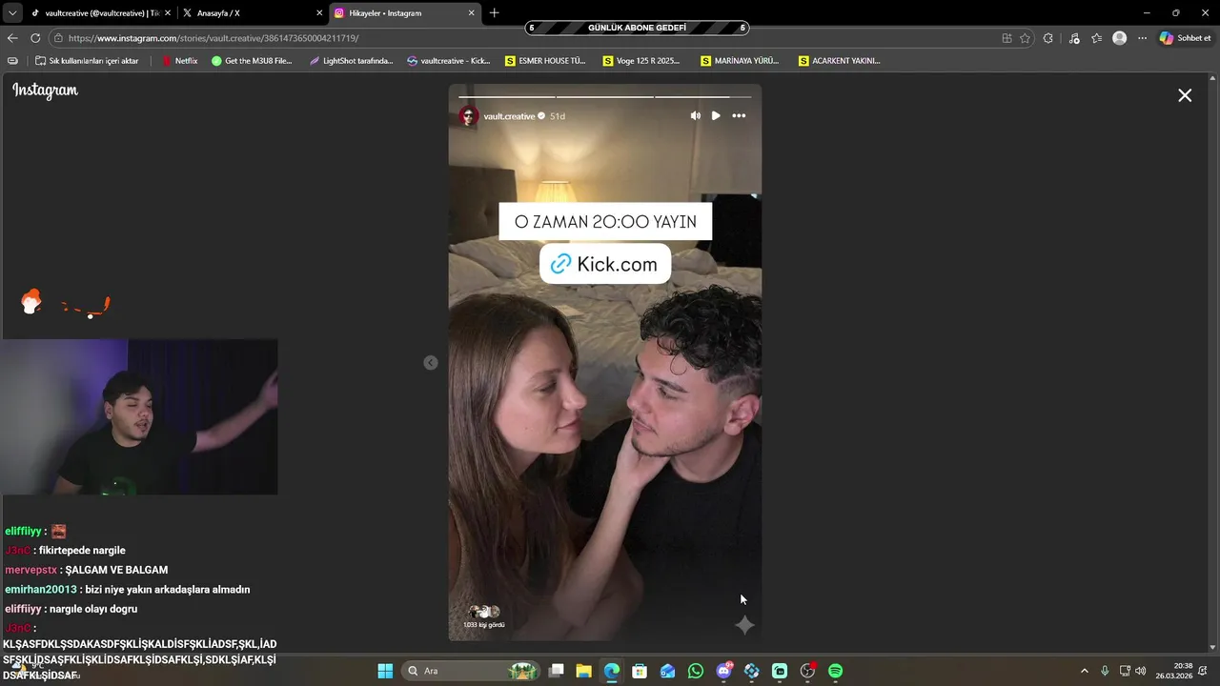Open the favorites list icon
1220x686 pixels.
[x=1096, y=38]
